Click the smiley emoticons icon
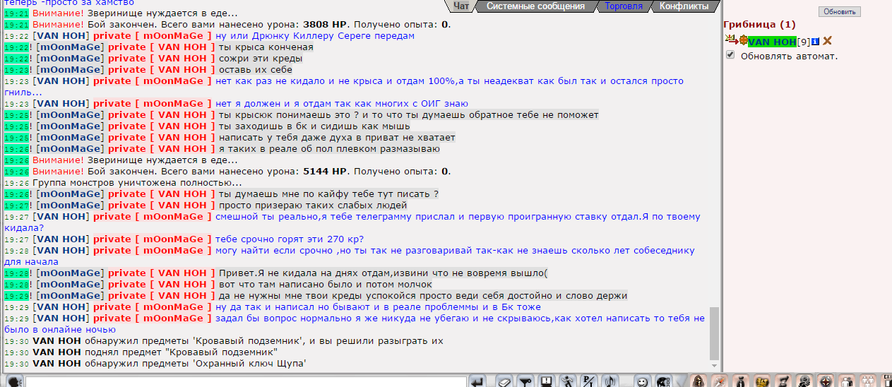Viewport: 892px width, 387px height. [x=641, y=381]
